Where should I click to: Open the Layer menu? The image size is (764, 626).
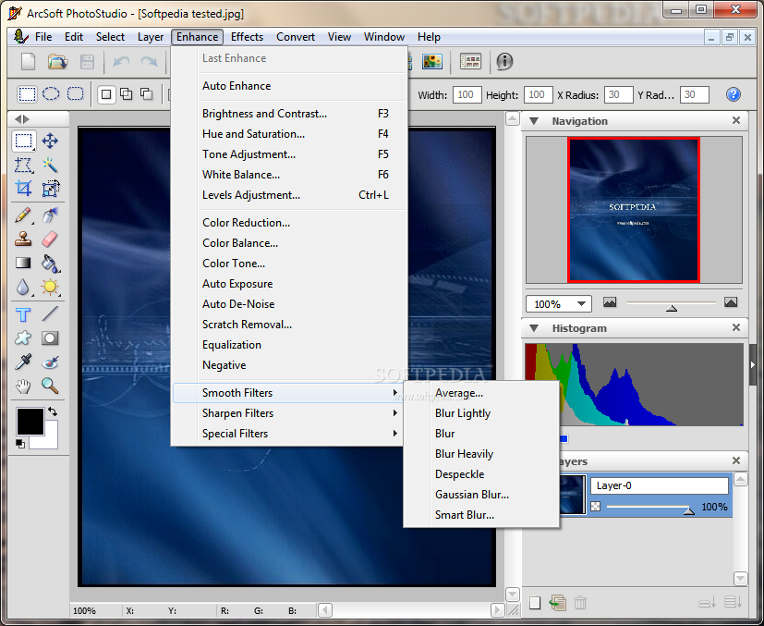(x=150, y=37)
